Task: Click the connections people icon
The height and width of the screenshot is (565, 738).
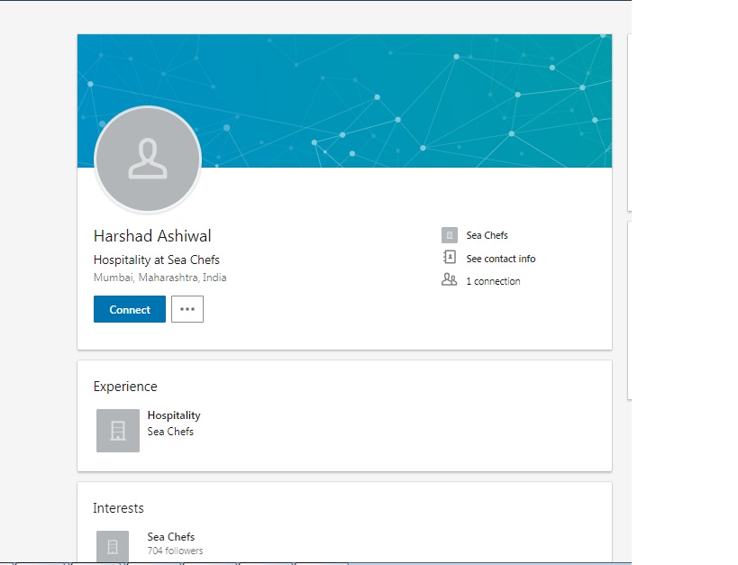Action: click(x=449, y=280)
